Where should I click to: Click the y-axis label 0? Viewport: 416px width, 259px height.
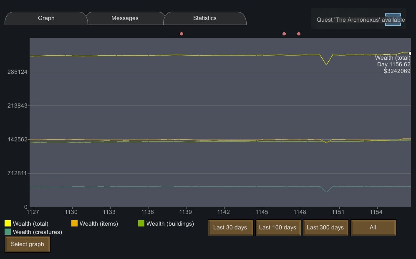pos(26,207)
